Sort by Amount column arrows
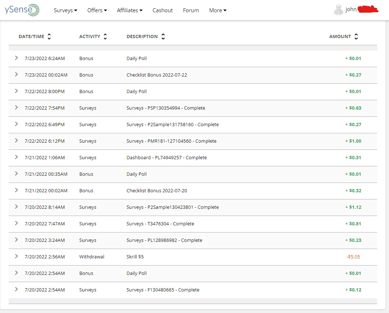389x313 pixels. click(356, 36)
